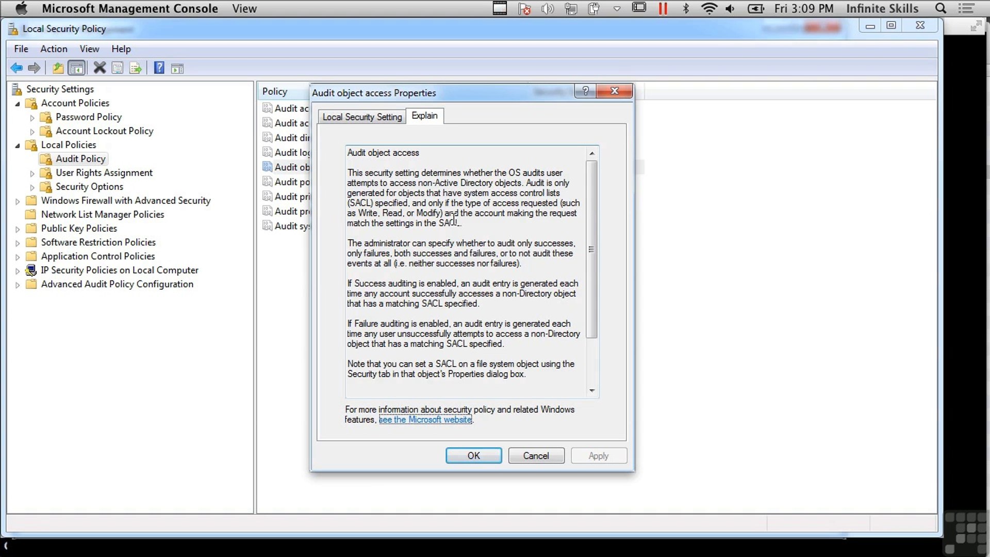Select Application Control Policies folder
The height and width of the screenshot is (557, 990).
[97, 256]
